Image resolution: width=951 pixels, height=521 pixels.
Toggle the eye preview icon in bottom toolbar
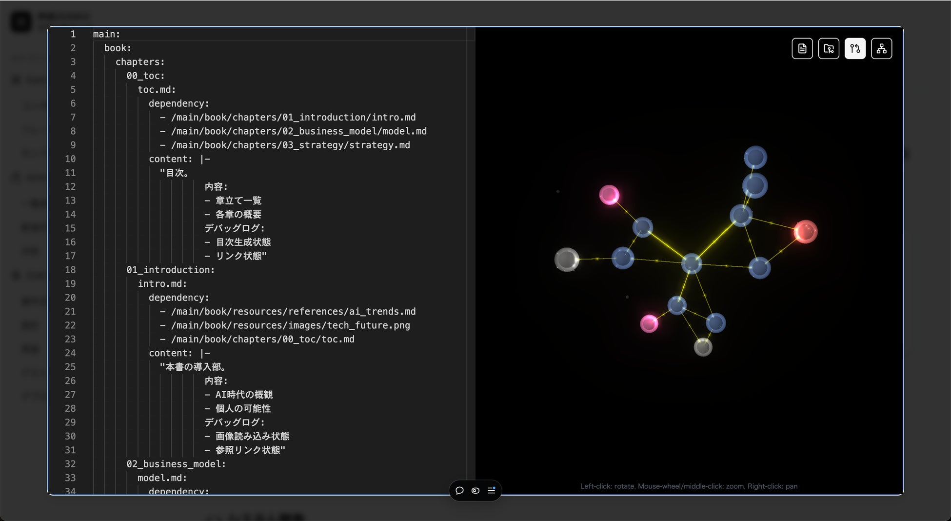point(475,490)
